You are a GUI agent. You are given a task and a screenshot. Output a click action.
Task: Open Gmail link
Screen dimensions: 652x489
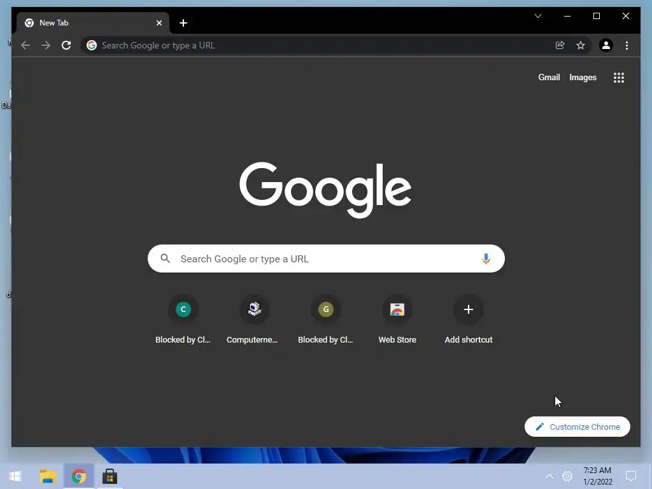[x=549, y=77]
